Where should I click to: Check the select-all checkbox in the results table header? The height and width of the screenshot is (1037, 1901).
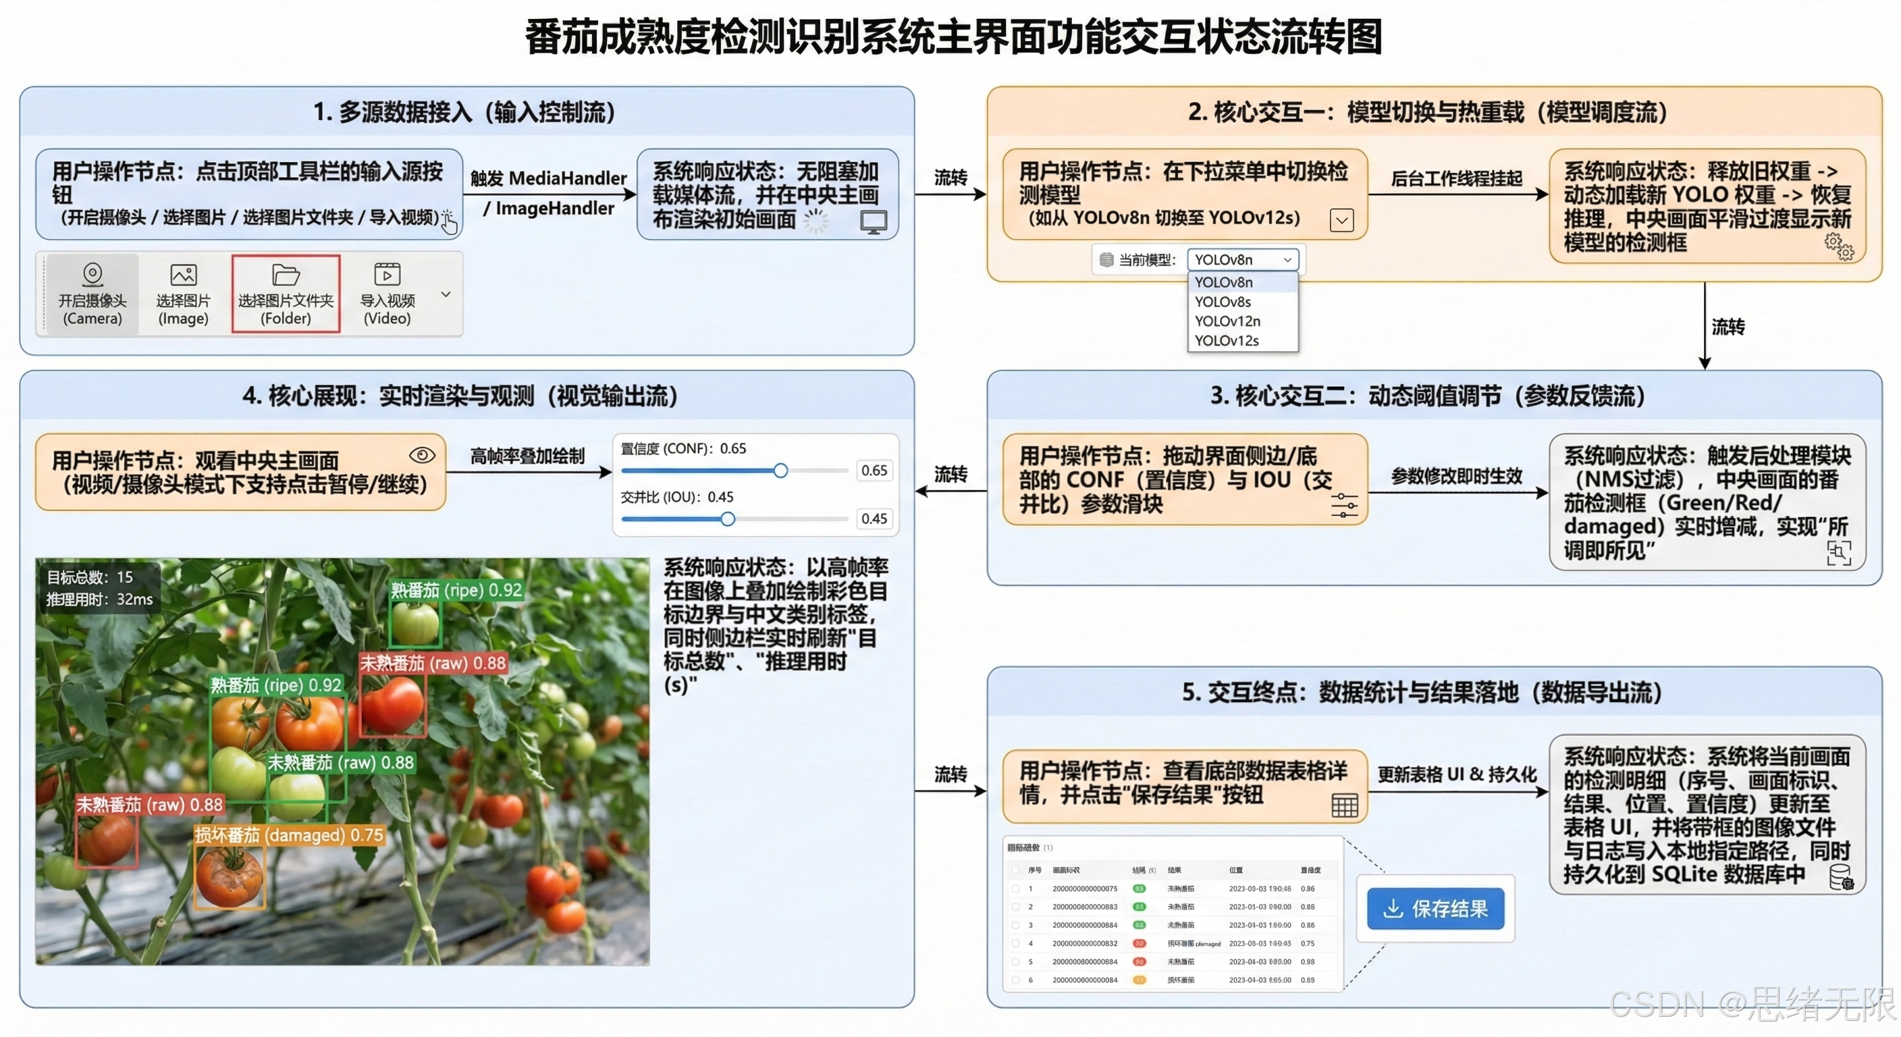(x=1017, y=870)
